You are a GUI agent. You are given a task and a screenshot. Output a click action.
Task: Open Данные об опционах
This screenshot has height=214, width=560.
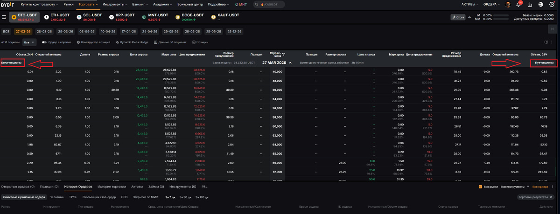coord(170,42)
